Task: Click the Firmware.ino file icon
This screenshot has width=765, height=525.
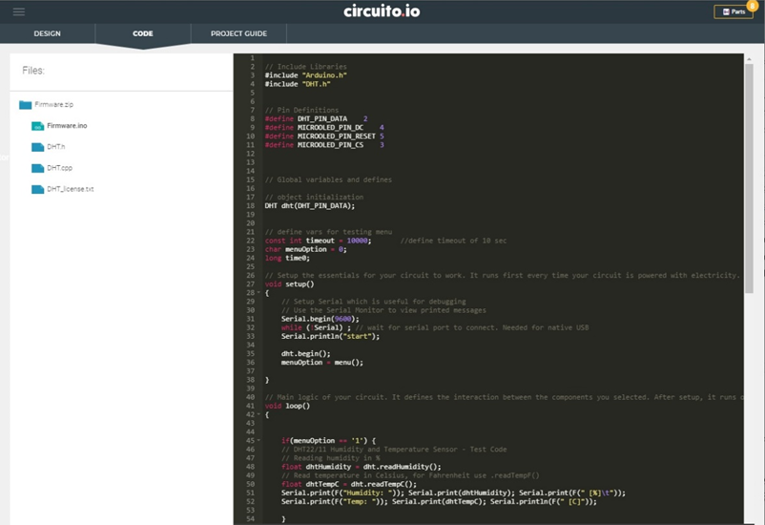Action: coord(37,125)
